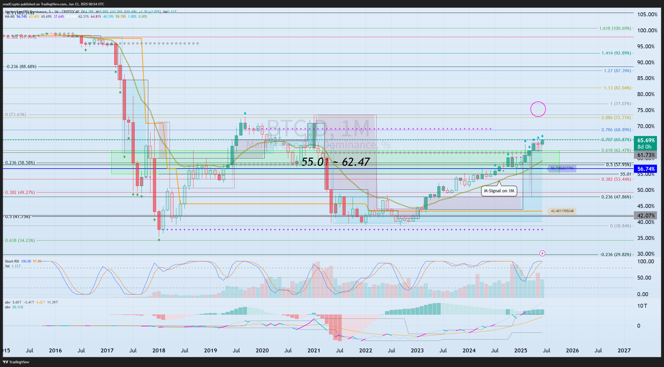The image size is (664, 367).
Task: Click the 80.00% price axis tick
Action: 646,94
